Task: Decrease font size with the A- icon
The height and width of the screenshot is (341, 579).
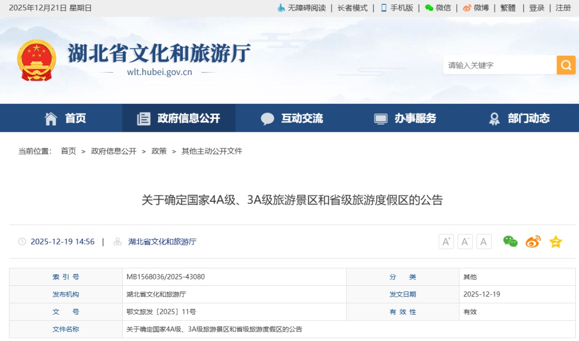Action: [465, 241]
